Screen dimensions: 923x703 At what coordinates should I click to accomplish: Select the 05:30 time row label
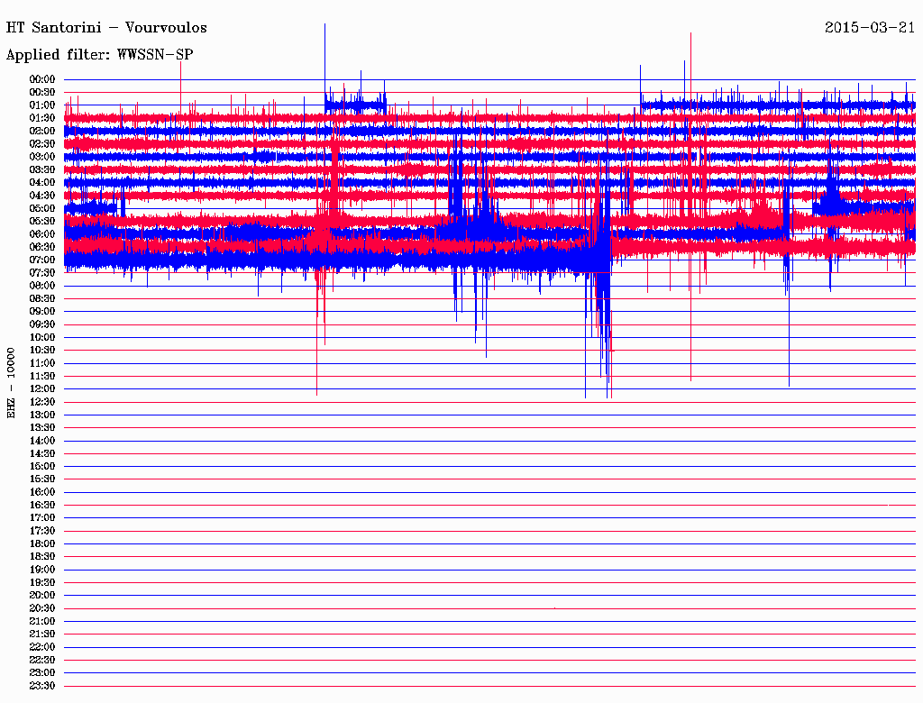pos(42,222)
